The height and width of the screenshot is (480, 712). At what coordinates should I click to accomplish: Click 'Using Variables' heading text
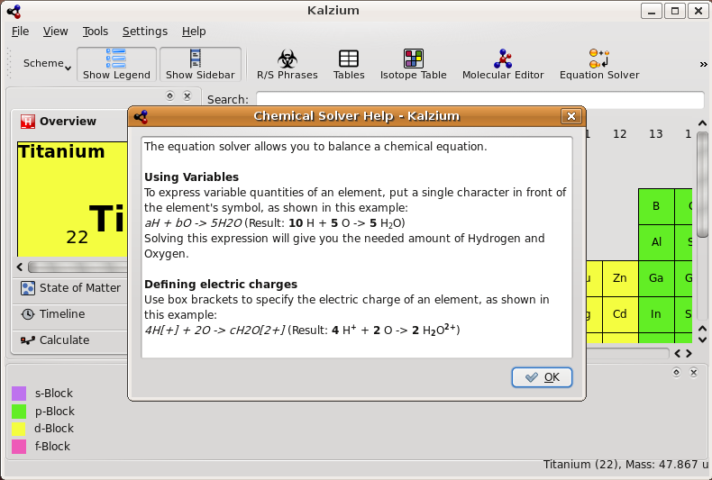pyautogui.click(x=191, y=177)
